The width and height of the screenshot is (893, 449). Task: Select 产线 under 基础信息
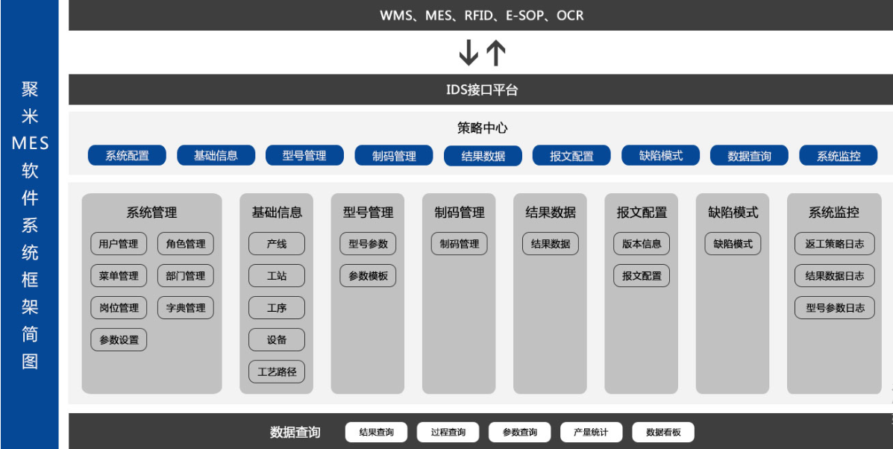(277, 244)
